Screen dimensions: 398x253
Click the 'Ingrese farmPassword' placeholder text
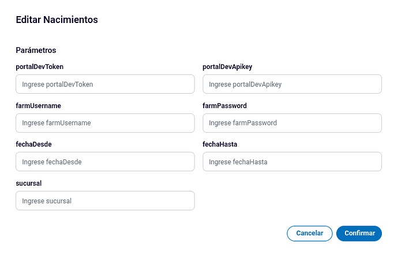pos(243,123)
